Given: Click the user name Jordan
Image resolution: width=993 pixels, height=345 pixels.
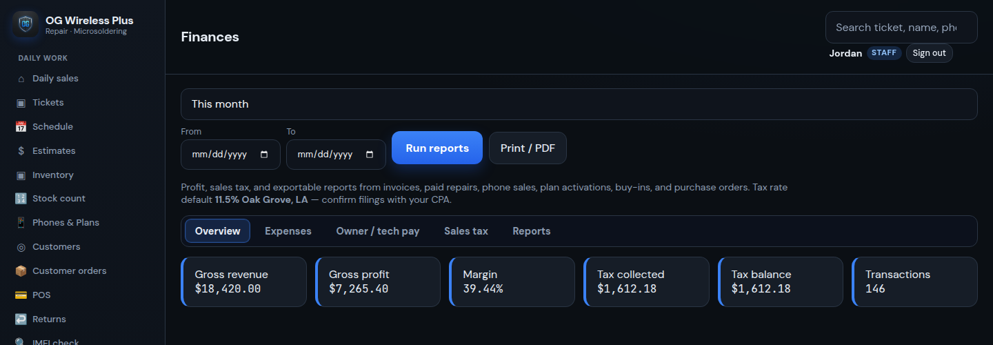Looking at the screenshot, I should (845, 53).
